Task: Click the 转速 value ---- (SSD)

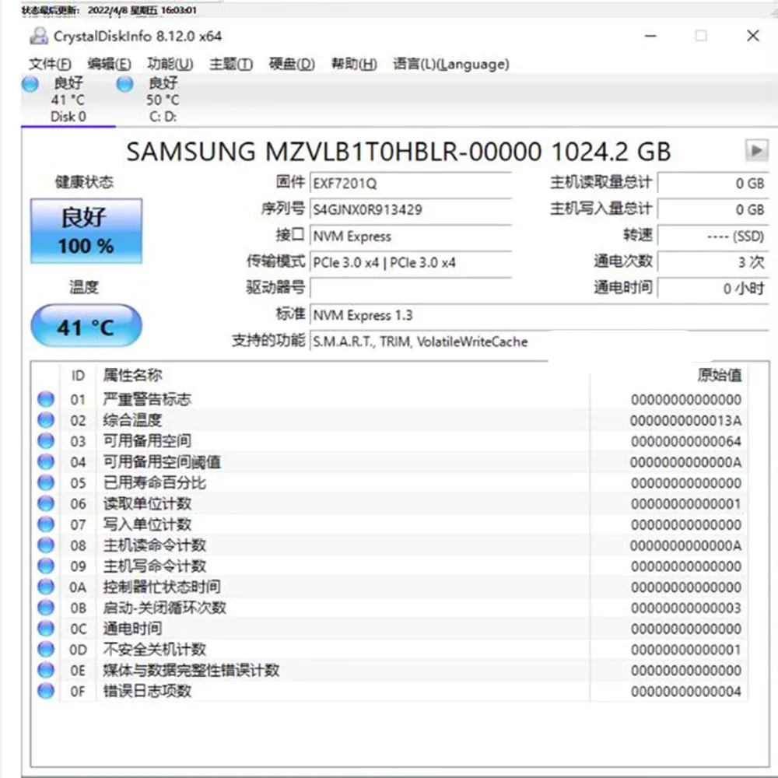Action: [713, 236]
